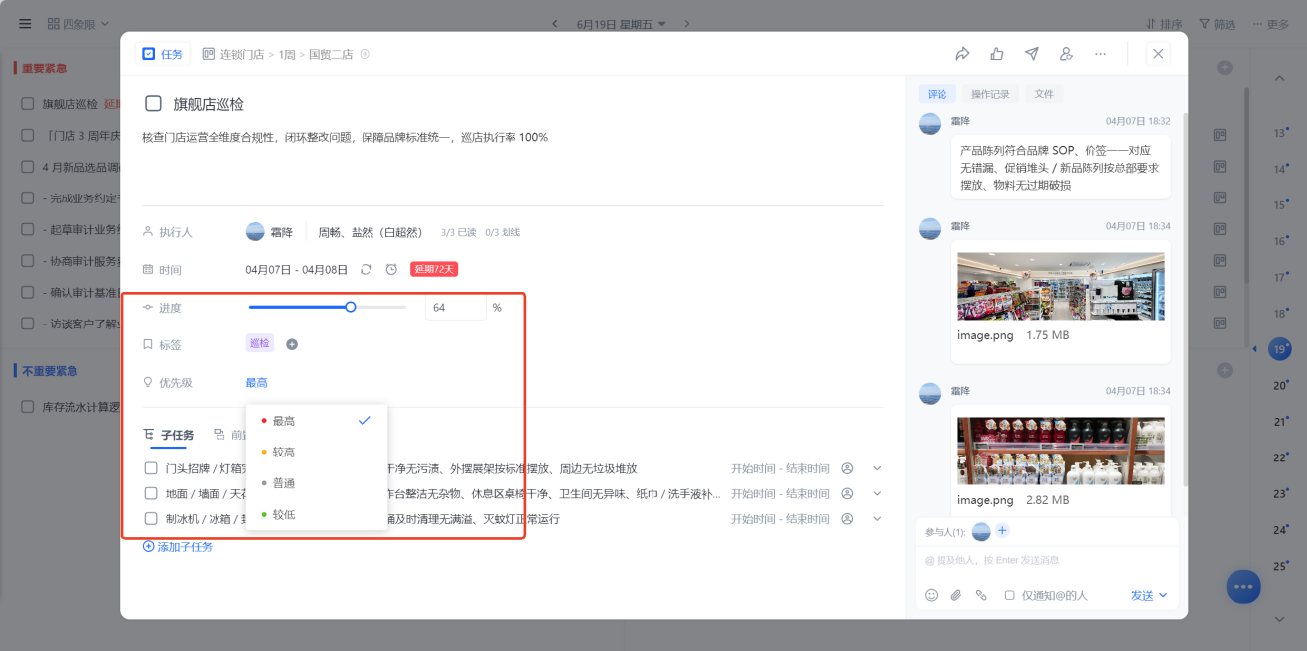Screen dimensions: 1307x651
Task: Open the three-dot more options in task header
Action: (x=1100, y=54)
